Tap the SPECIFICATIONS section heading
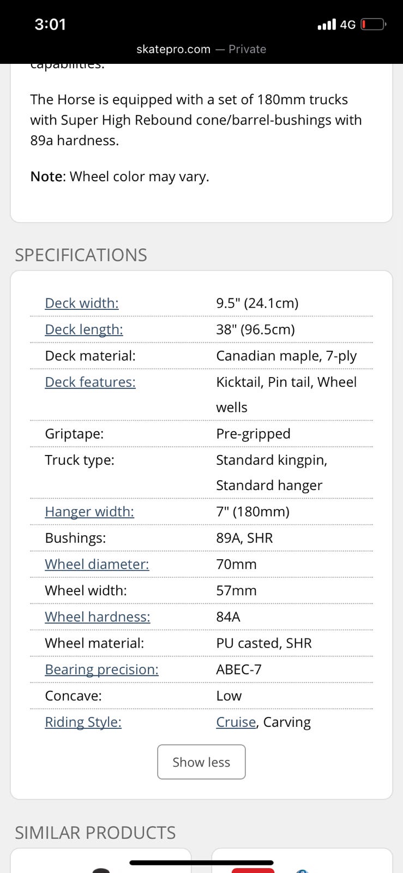 (x=81, y=255)
